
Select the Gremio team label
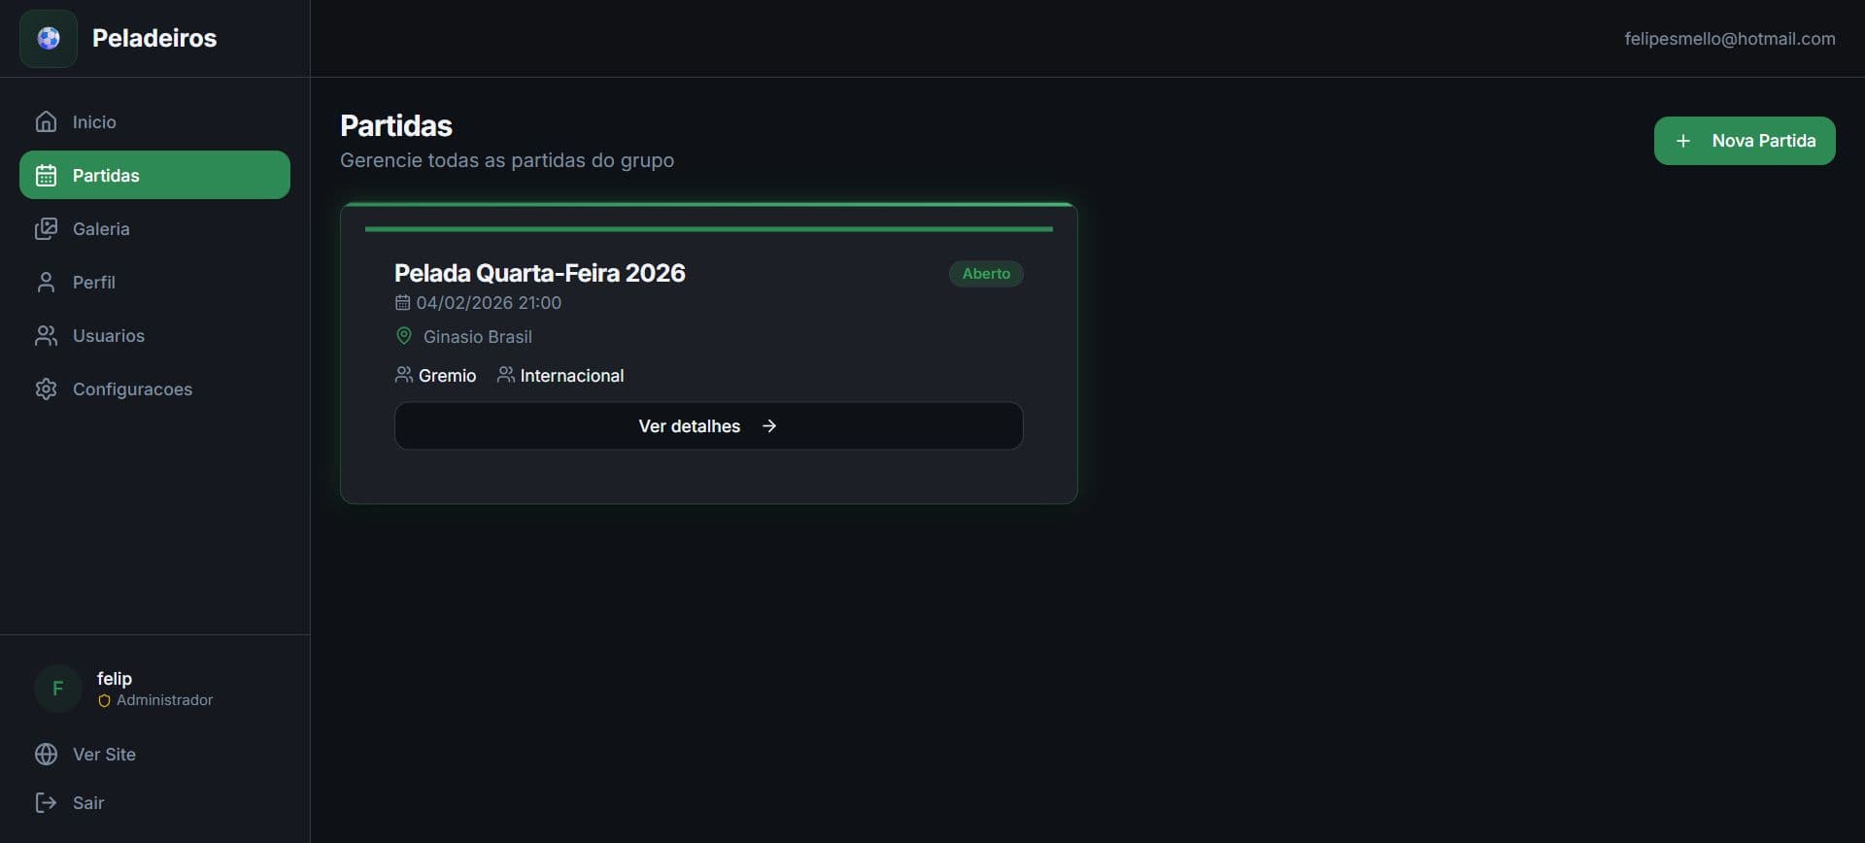[x=447, y=376]
